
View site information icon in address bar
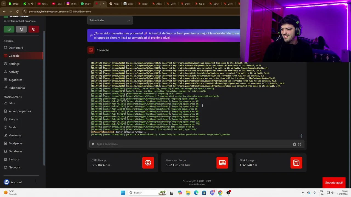tap(25, 11)
